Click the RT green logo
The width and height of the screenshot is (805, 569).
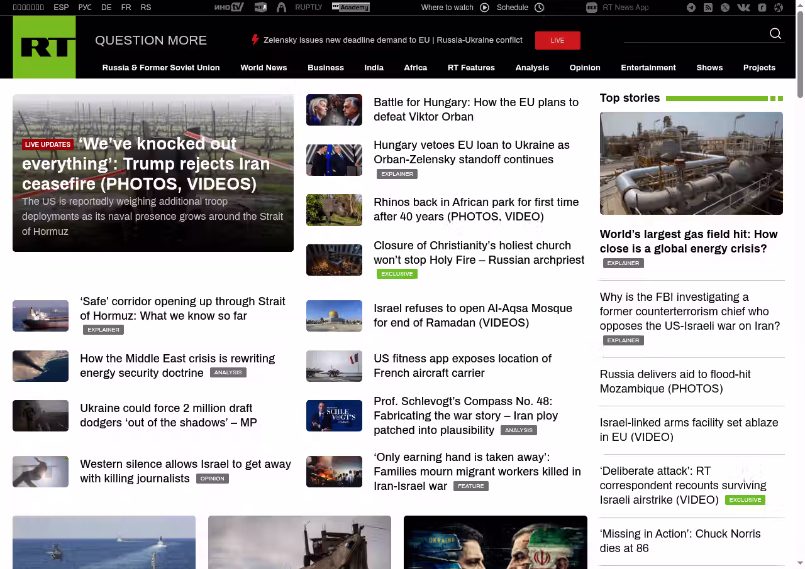(x=44, y=47)
